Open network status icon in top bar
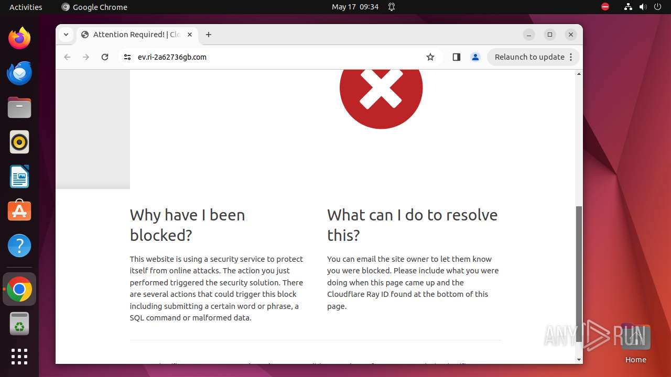This screenshot has width=671, height=377. [x=628, y=7]
